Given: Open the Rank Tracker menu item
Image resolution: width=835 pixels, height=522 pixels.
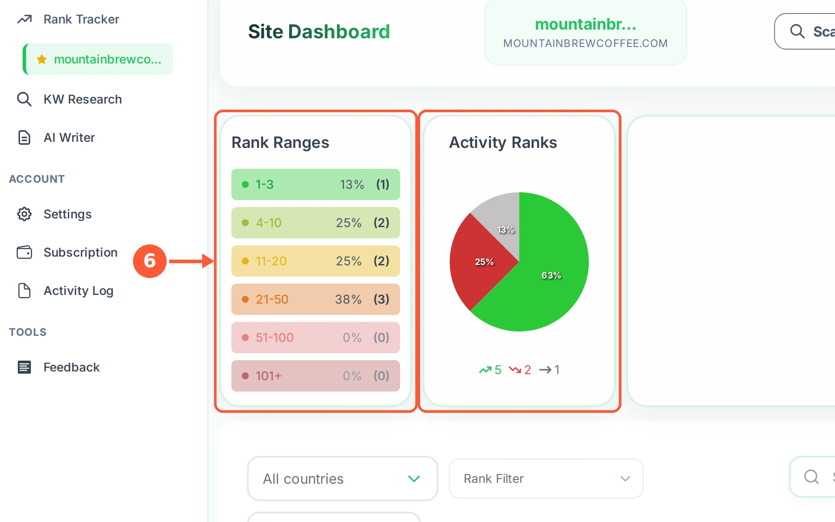Looking at the screenshot, I should pyautogui.click(x=81, y=19).
